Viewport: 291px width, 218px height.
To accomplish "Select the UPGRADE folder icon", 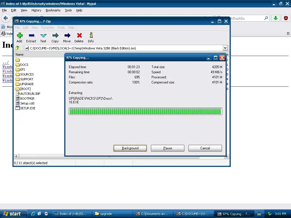I will pos(18,84).
